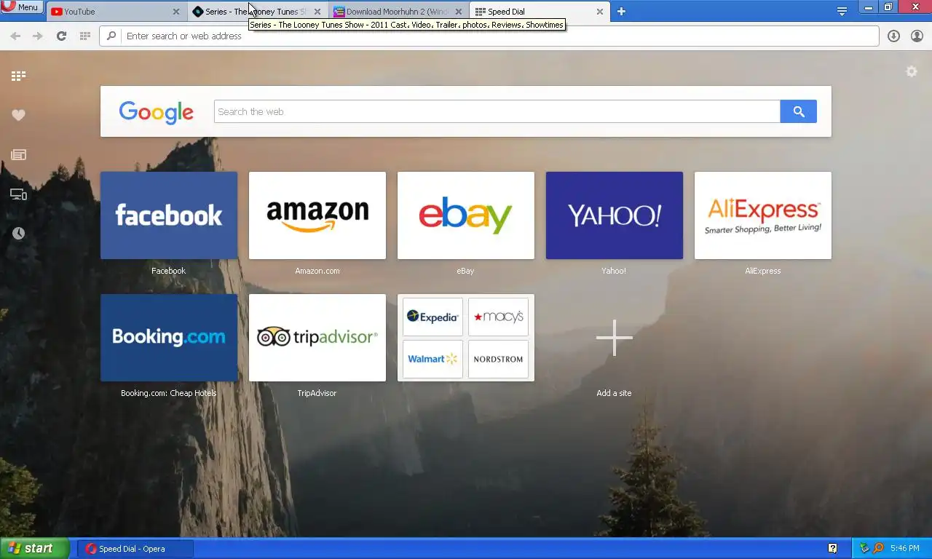
Task: Click the blue Google search button
Action: coord(799,111)
